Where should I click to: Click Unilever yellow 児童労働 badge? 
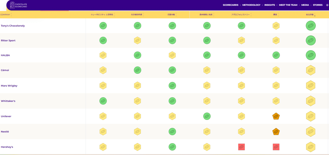pyautogui.click(x=172, y=116)
